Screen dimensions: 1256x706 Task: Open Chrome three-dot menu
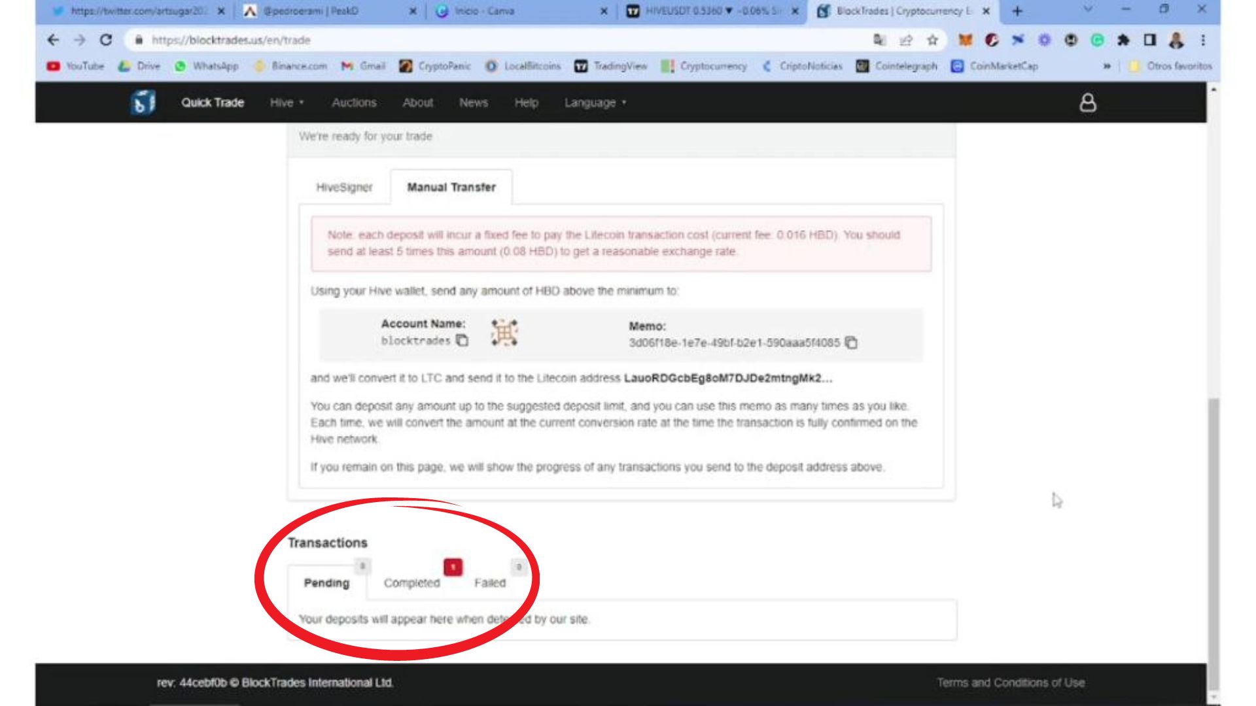point(1202,40)
